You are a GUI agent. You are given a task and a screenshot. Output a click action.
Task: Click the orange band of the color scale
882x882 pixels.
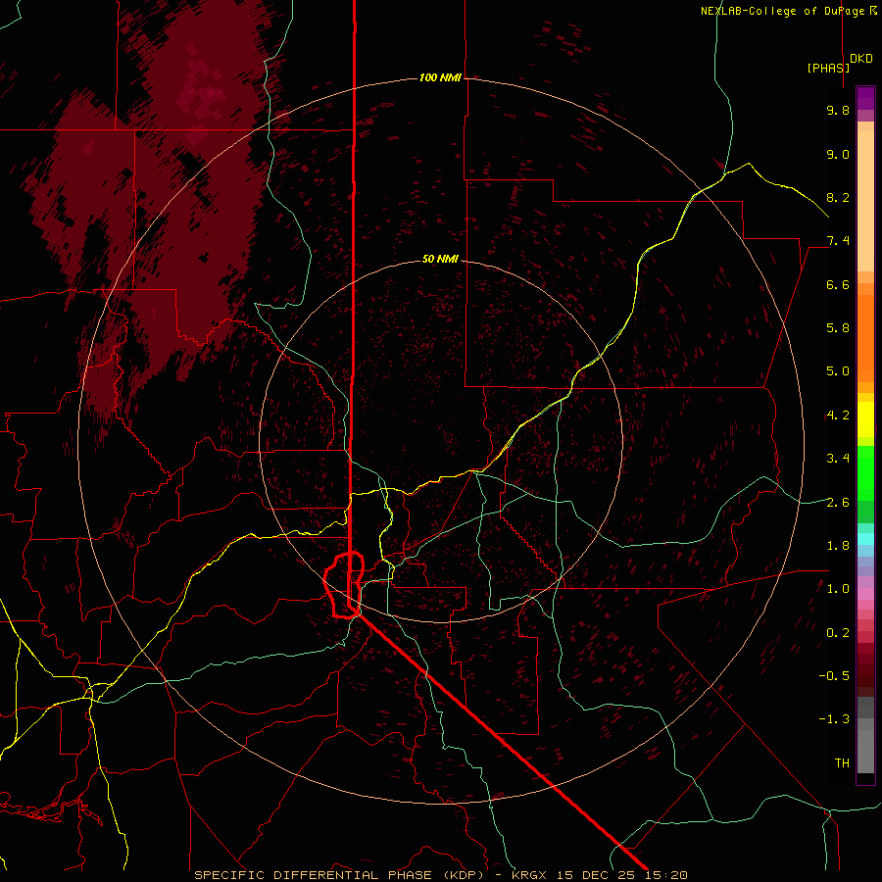click(x=865, y=339)
